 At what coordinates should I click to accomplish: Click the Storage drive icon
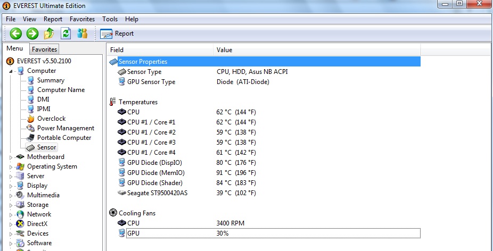point(20,205)
